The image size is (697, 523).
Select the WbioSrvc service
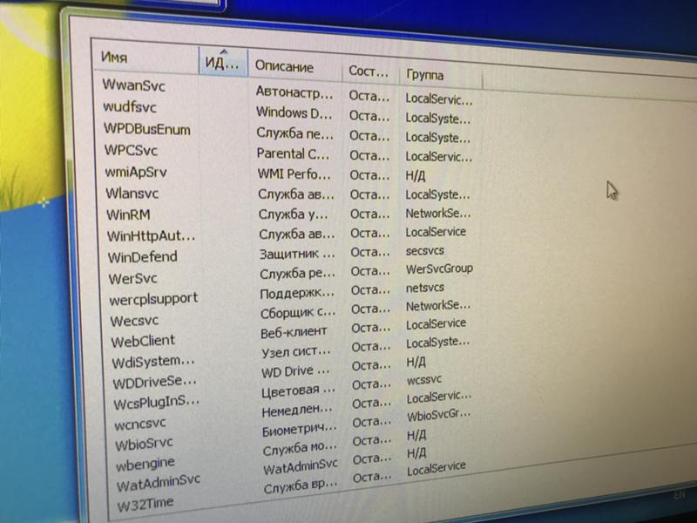(x=144, y=444)
